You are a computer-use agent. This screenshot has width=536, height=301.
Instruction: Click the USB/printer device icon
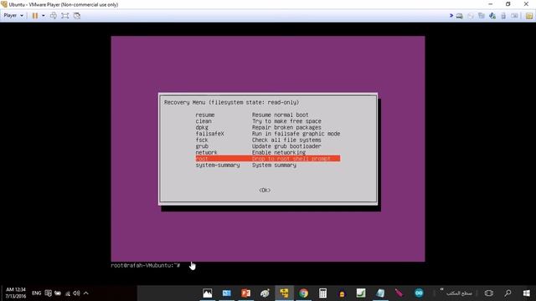(503, 16)
